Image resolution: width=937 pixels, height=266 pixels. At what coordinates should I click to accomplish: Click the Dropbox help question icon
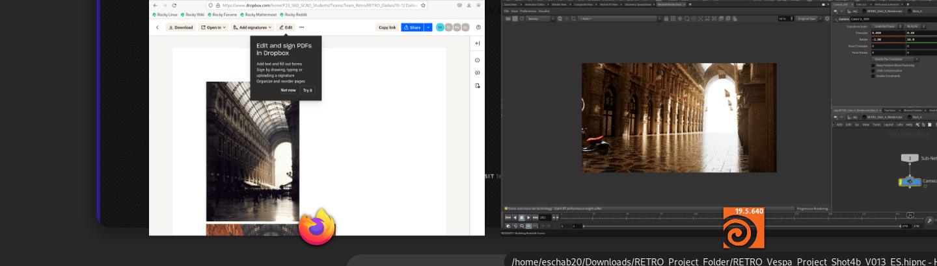point(478,27)
